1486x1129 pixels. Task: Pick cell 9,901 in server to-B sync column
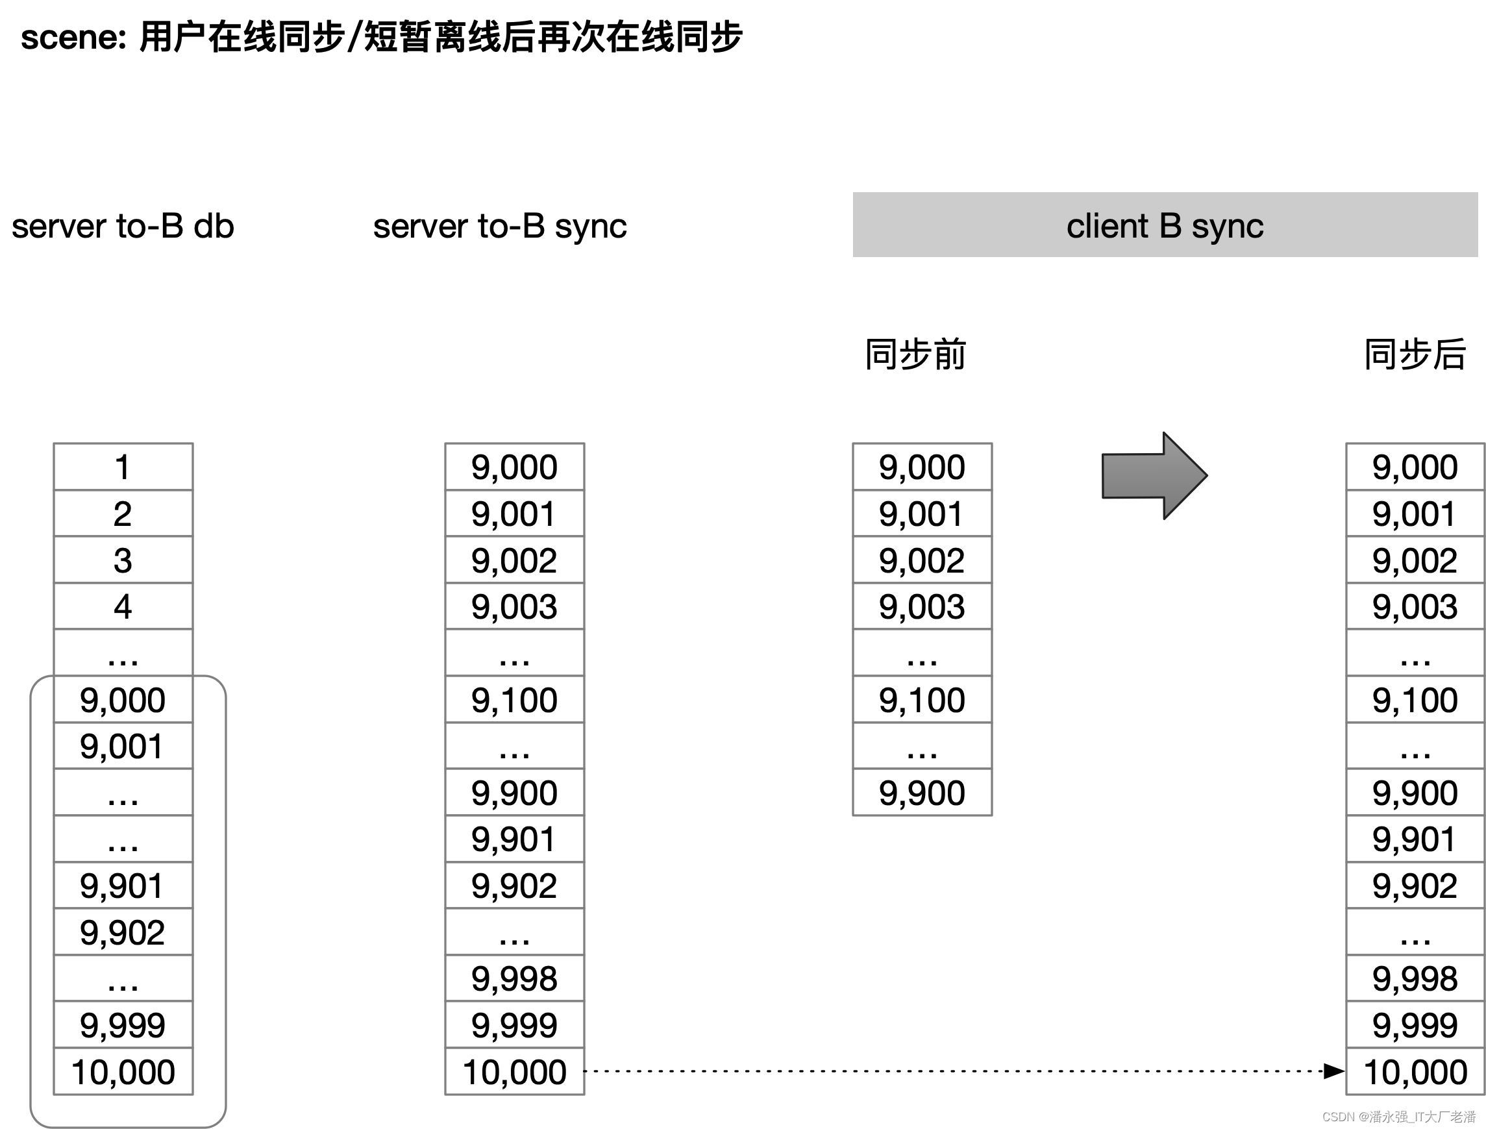pyautogui.click(x=515, y=839)
